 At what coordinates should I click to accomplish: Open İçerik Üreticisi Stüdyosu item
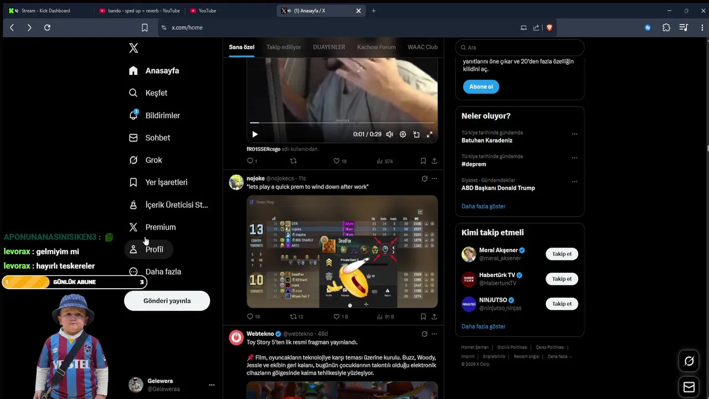[x=169, y=204]
